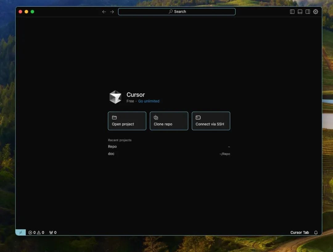Click the Clone repo button
This screenshot has height=252, width=333.
click(169, 121)
